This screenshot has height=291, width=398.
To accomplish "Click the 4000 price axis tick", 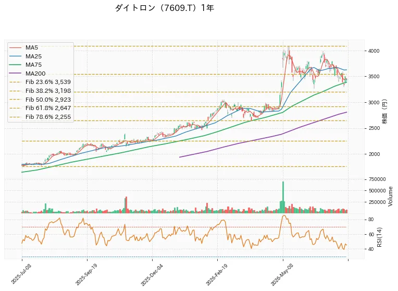I will pos(374,51).
